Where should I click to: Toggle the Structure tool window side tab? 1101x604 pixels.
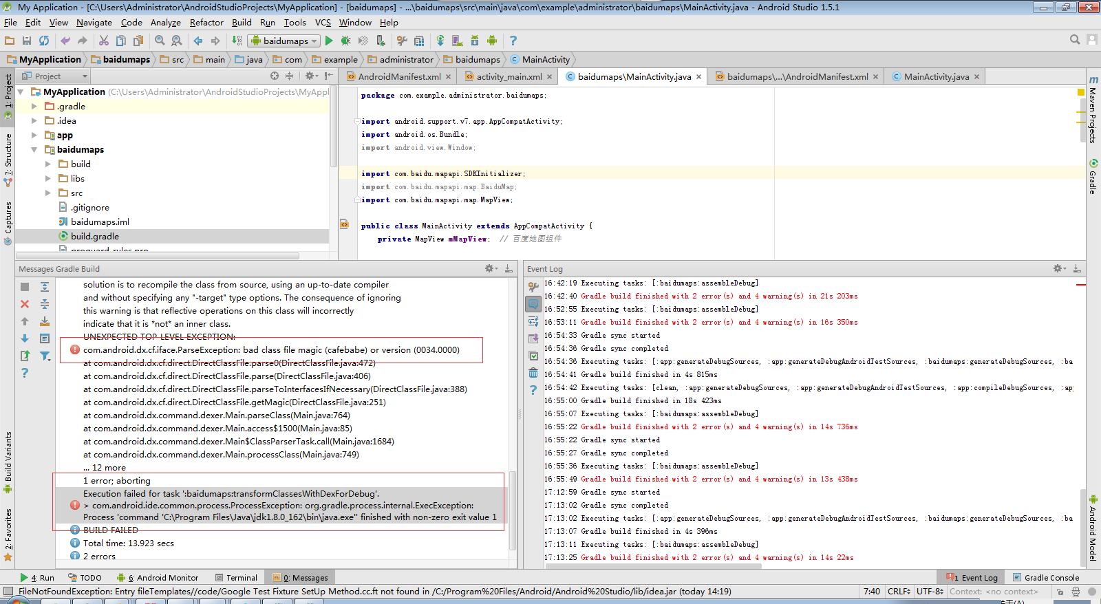(8, 160)
